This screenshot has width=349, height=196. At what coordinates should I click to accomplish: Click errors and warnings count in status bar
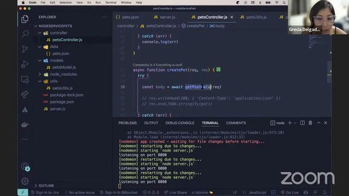151,192
